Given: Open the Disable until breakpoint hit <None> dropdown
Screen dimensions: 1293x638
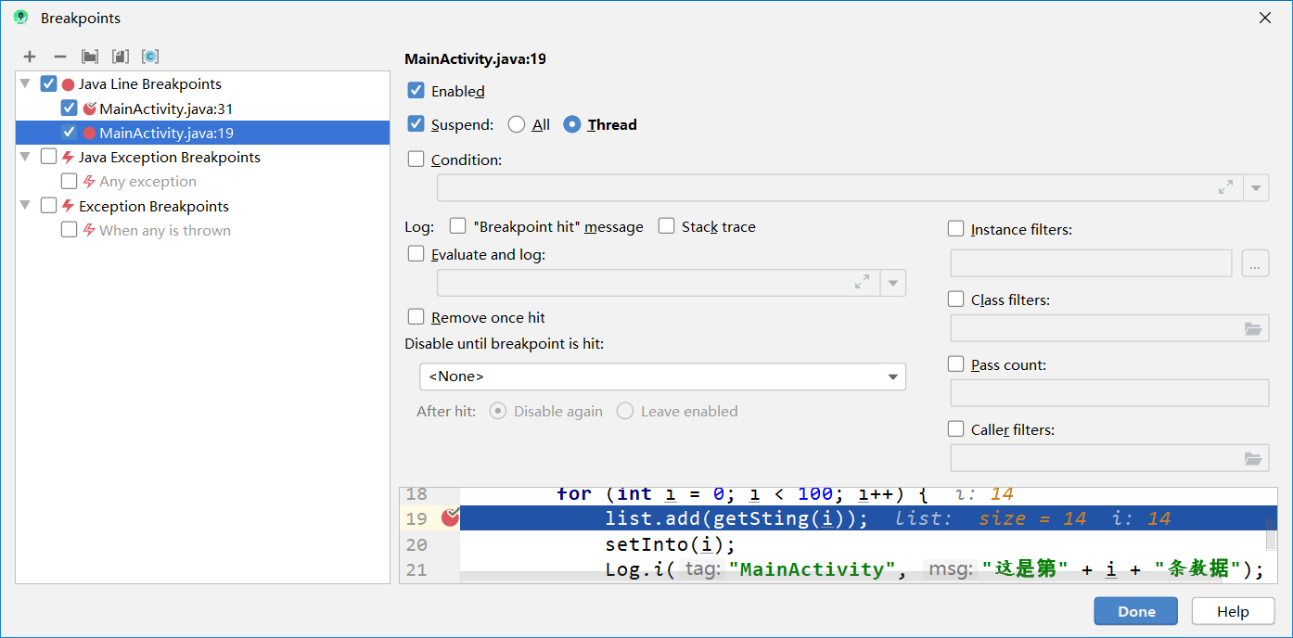Looking at the screenshot, I should (x=662, y=376).
